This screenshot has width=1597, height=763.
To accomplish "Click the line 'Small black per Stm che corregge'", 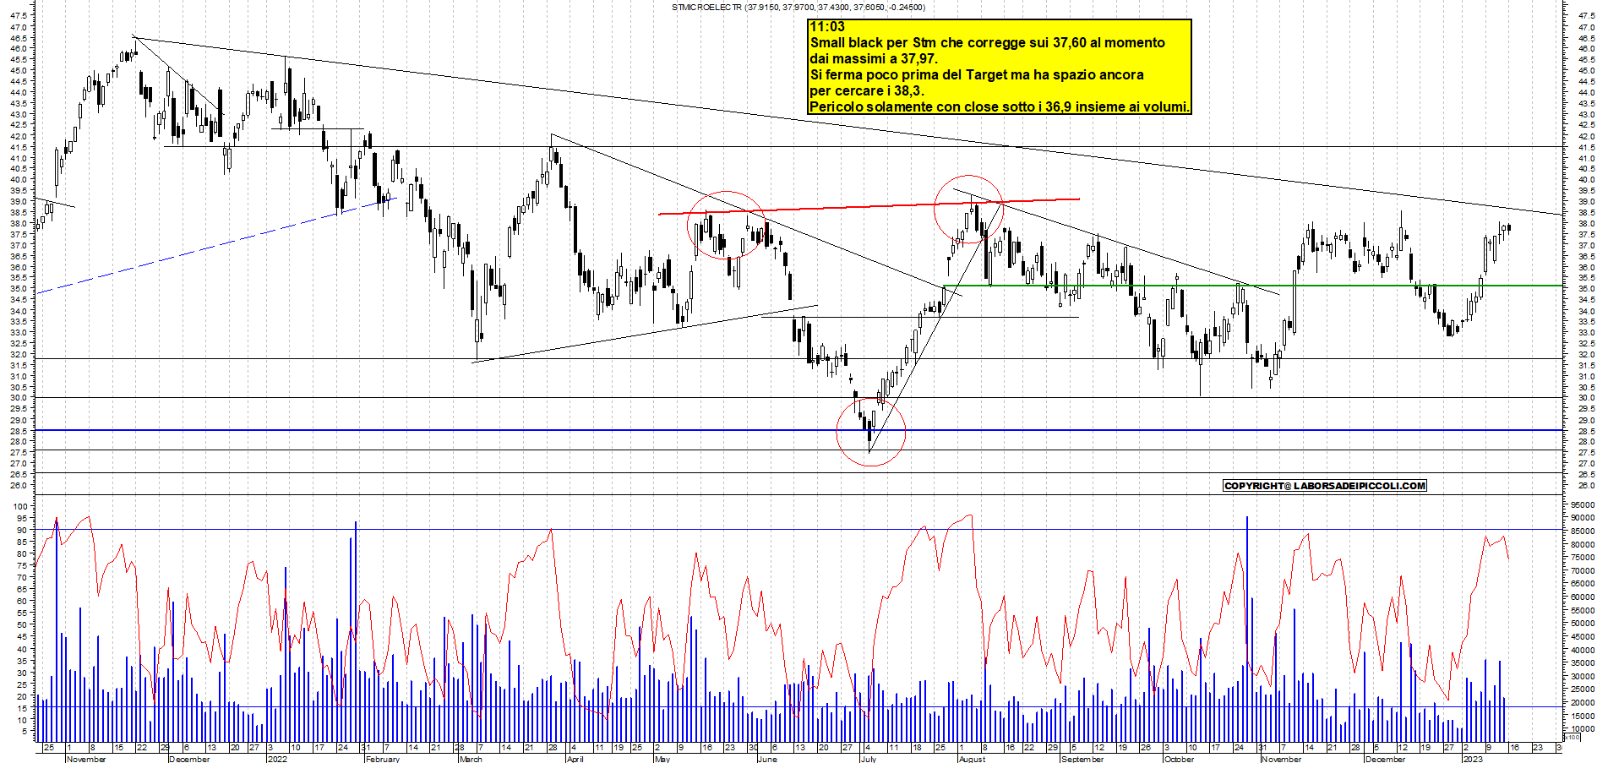I will click(x=987, y=43).
